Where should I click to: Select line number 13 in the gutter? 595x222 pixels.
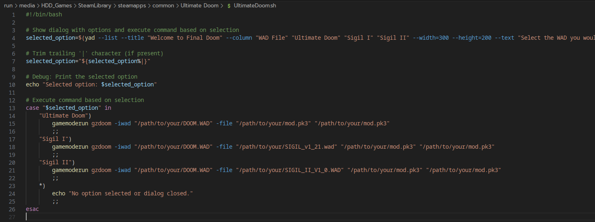coord(12,108)
